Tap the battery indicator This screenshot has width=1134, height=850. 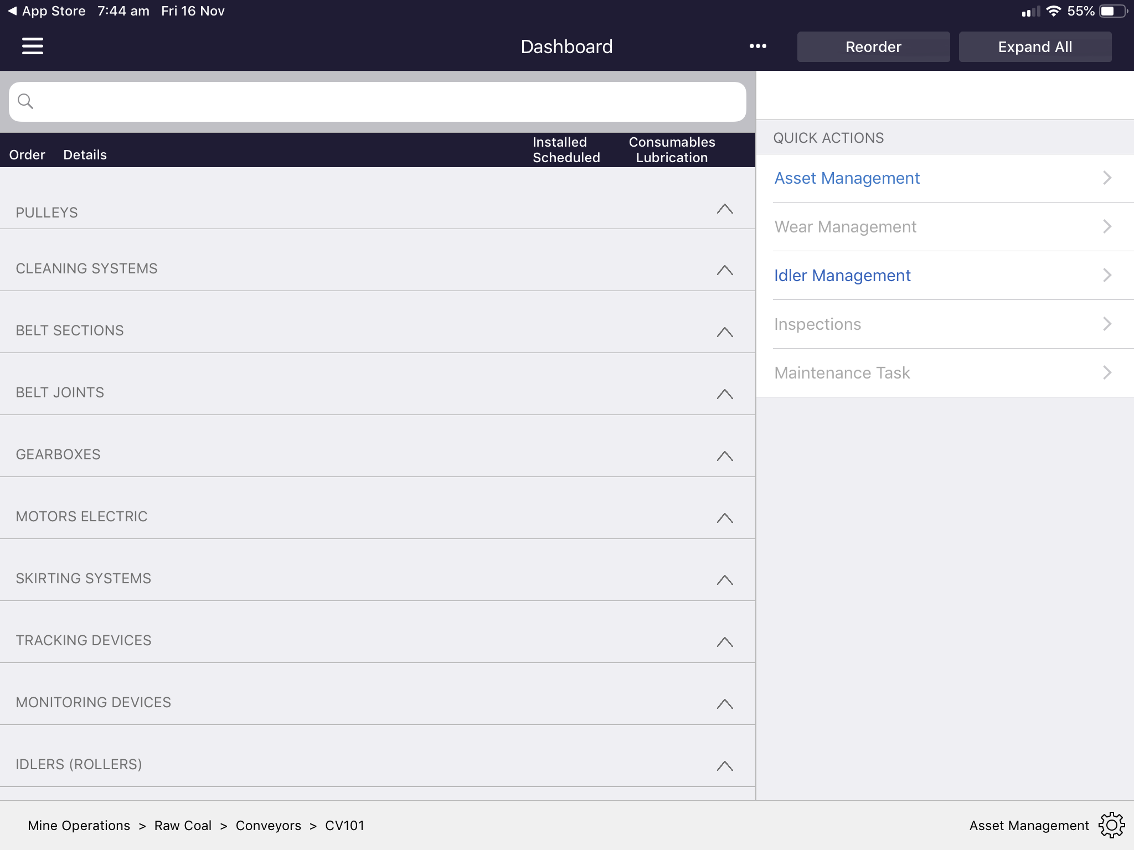click(x=1114, y=11)
